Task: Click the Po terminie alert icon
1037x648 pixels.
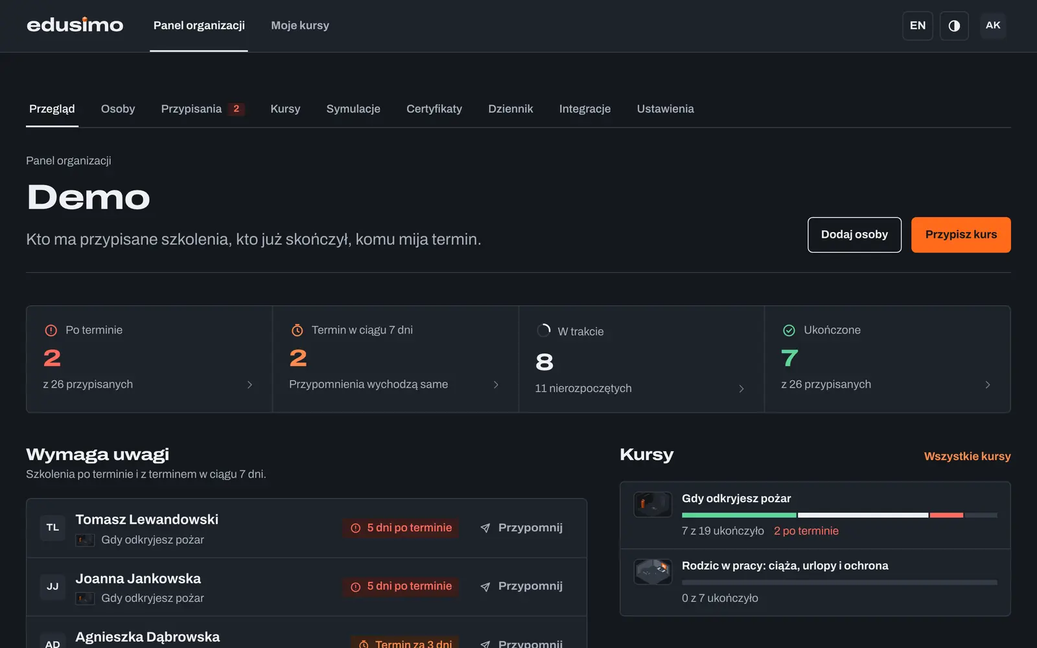Action: pos(51,330)
